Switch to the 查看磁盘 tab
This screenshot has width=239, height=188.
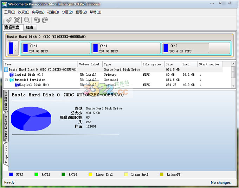(x=13, y=27)
